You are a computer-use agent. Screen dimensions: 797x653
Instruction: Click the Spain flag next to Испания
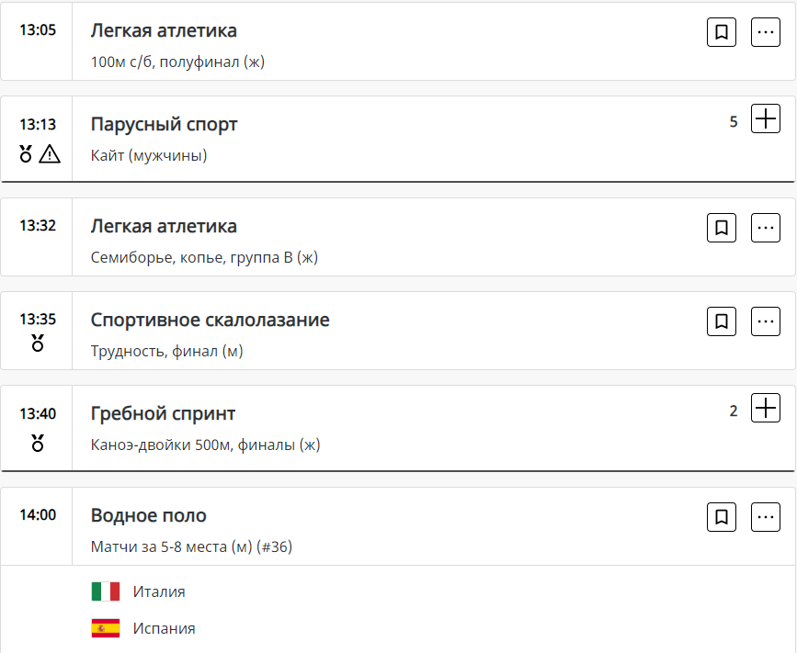click(106, 628)
